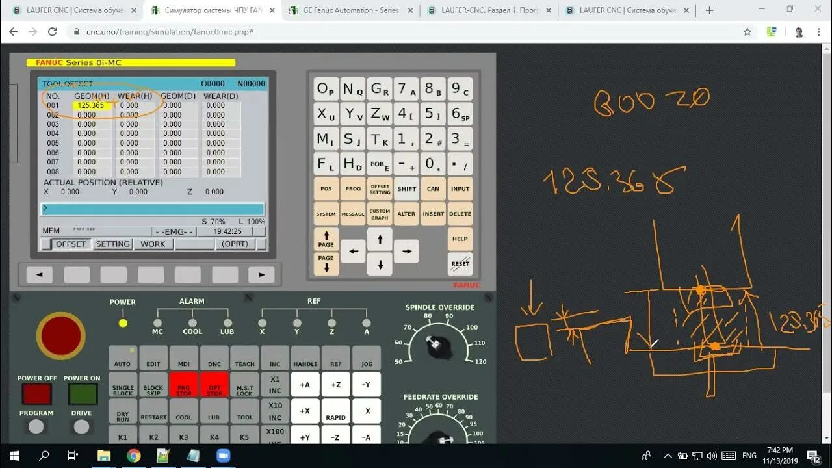
Task: Switch to AUTO mode
Action: (x=122, y=358)
